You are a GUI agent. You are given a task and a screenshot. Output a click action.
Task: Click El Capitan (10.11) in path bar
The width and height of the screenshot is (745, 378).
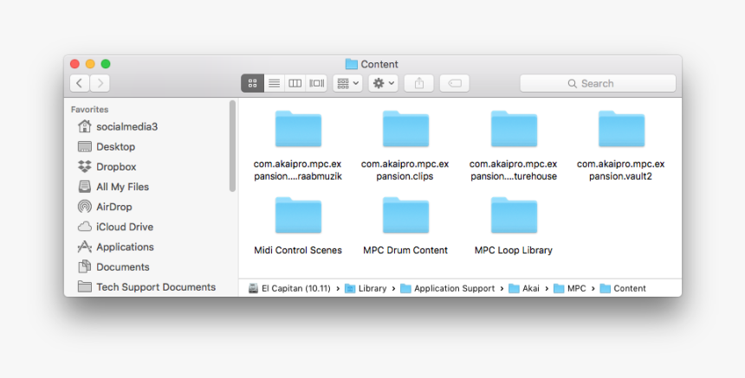tap(289, 288)
